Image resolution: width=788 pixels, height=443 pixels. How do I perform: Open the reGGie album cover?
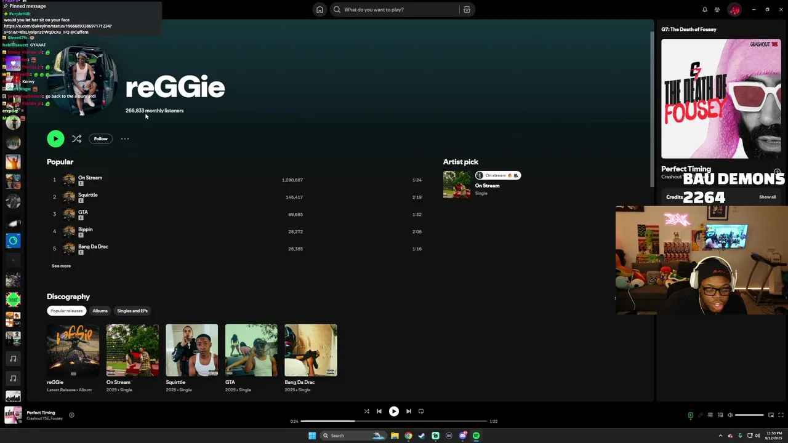click(x=73, y=350)
